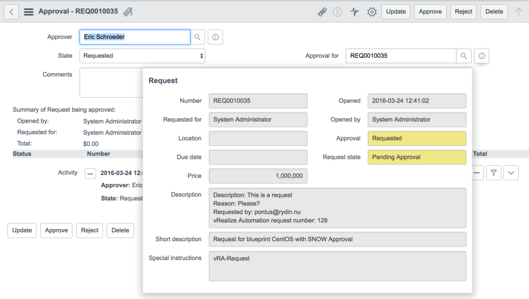Click the Approver lookup magnifier icon

pyautogui.click(x=198, y=37)
